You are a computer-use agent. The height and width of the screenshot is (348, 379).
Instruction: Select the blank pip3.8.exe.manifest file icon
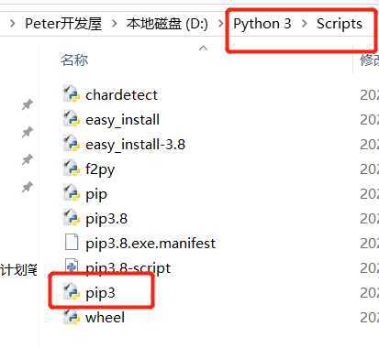click(x=72, y=242)
